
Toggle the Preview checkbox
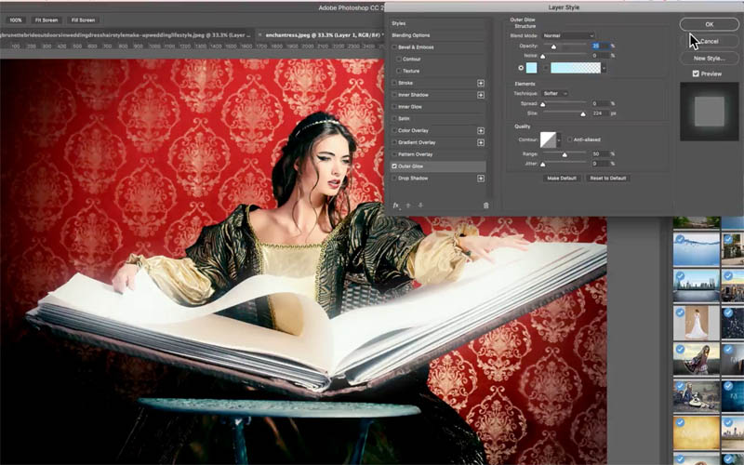tap(696, 73)
